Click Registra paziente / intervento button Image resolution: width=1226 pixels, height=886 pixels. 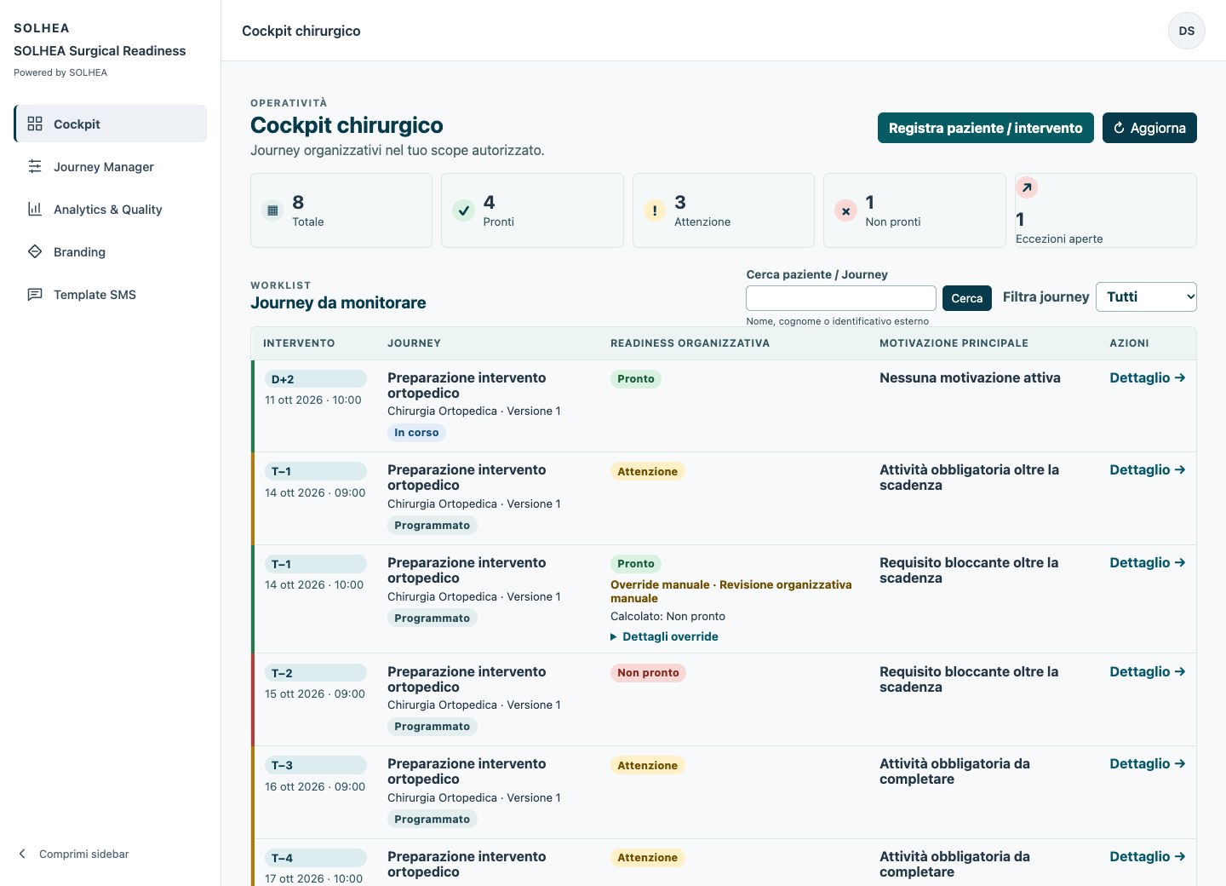[x=986, y=128]
